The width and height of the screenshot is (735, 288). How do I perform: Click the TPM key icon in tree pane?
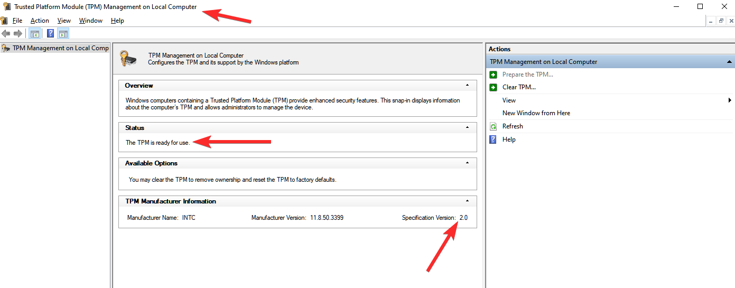pos(6,48)
